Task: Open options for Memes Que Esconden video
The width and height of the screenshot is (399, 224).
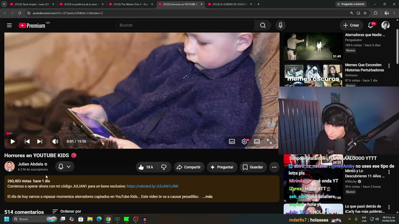Action: click(x=389, y=66)
